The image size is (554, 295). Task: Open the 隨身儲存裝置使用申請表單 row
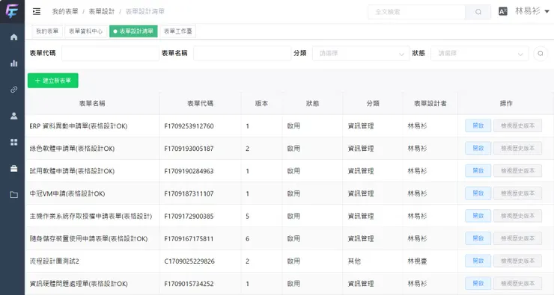(x=478, y=238)
